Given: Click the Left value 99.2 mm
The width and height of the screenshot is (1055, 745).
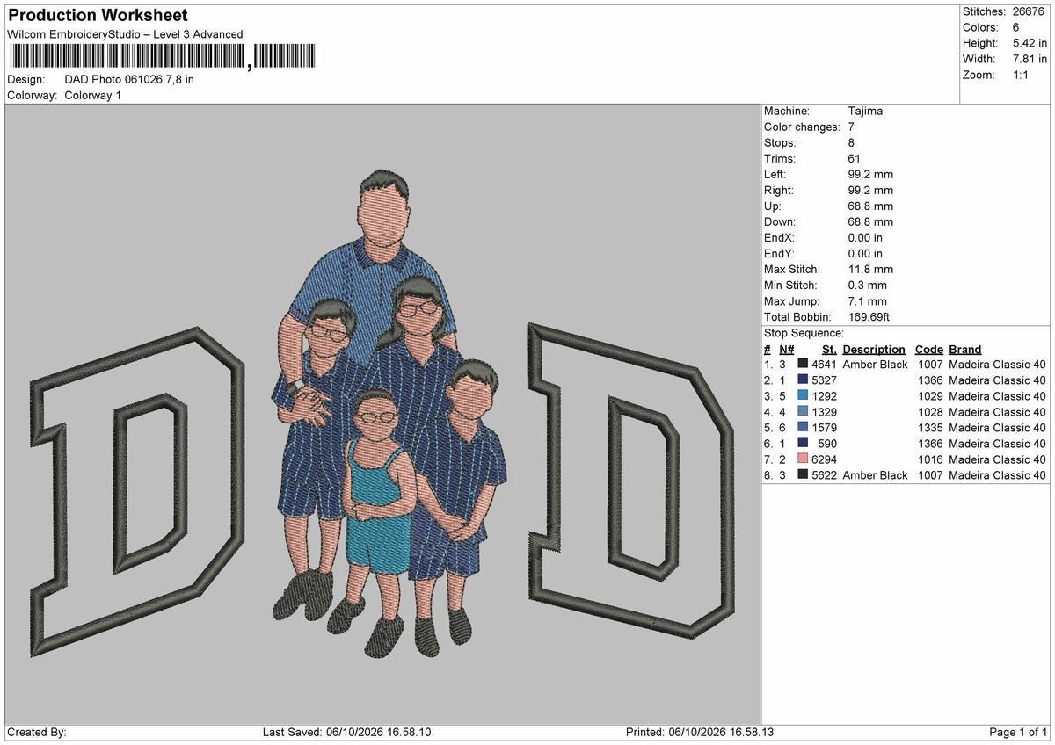Looking at the screenshot, I should pyautogui.click(x=870, y=174).
